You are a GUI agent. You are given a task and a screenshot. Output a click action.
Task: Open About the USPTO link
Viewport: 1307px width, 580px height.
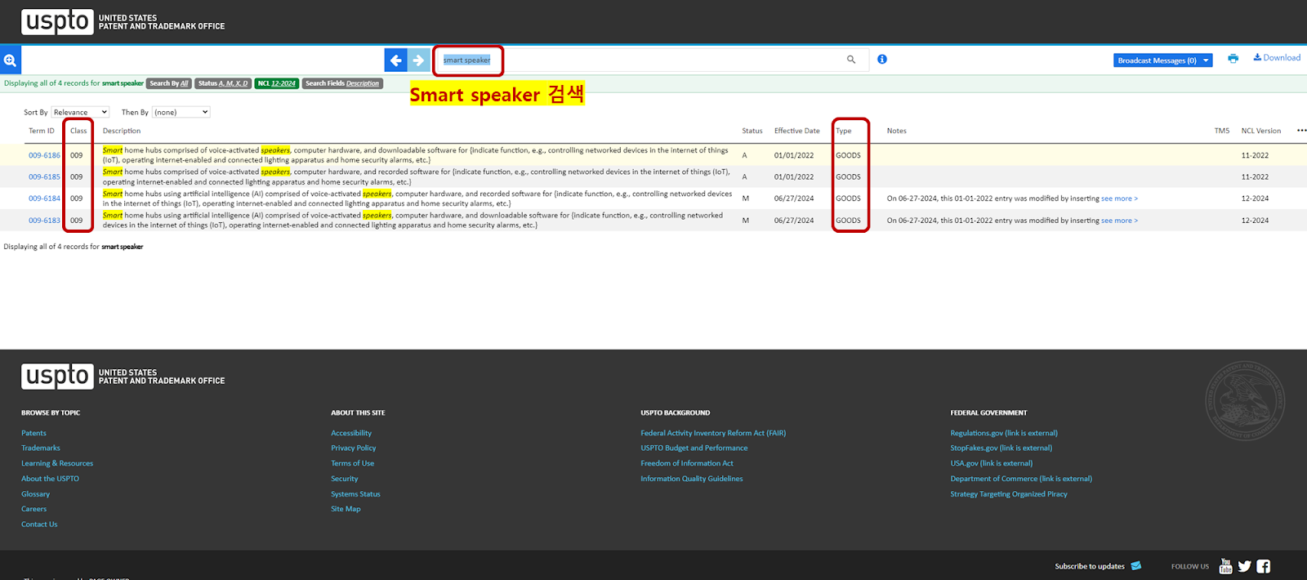50,479
